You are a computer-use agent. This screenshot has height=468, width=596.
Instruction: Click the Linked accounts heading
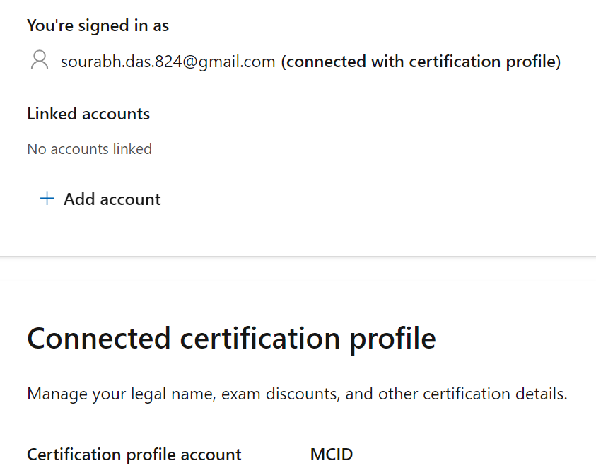pos(88,114)
